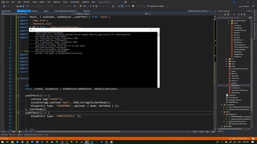This screenshot has width=257, height=144.
Task: Open File Explorer from the taskbar
Action: click(12, 142)
